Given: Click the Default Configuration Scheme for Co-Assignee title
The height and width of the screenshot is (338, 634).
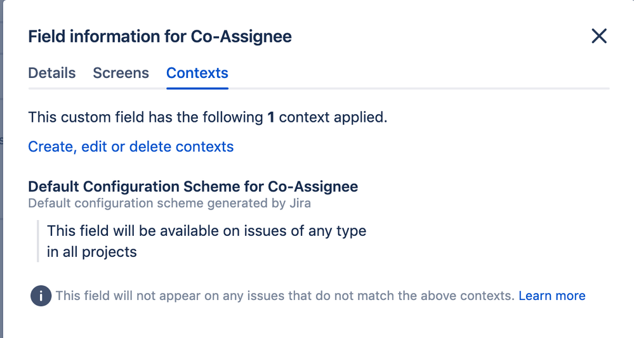Looking at the screenshot, I should [x=193, y=186].
